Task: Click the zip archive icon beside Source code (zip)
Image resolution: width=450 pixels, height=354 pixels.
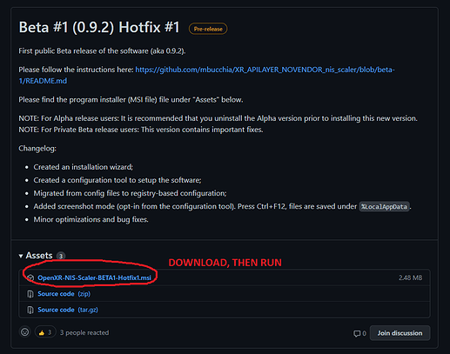Action: (x=30, y=294)
